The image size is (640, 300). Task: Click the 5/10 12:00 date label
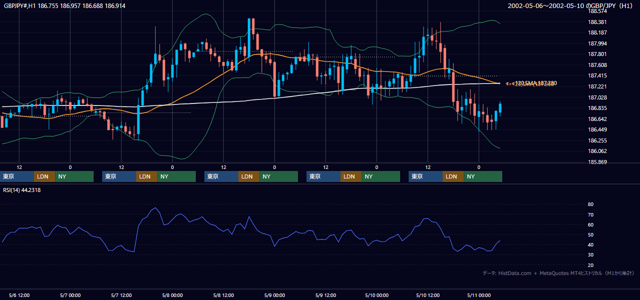pos(428,295)
